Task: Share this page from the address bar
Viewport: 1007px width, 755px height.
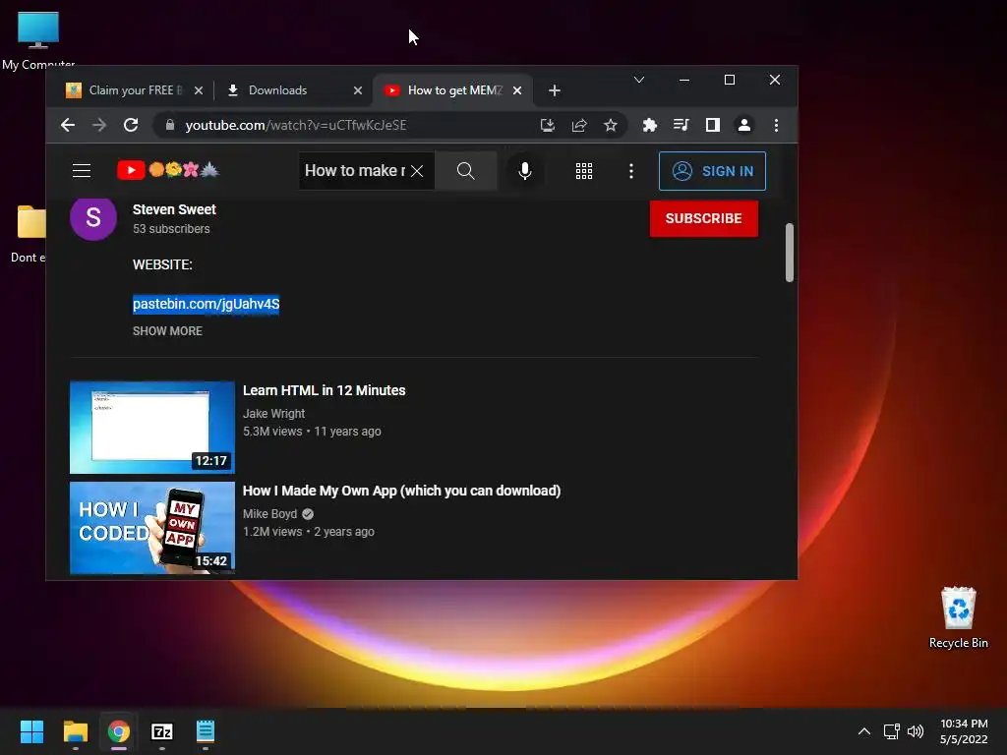Action: [579, 125]
